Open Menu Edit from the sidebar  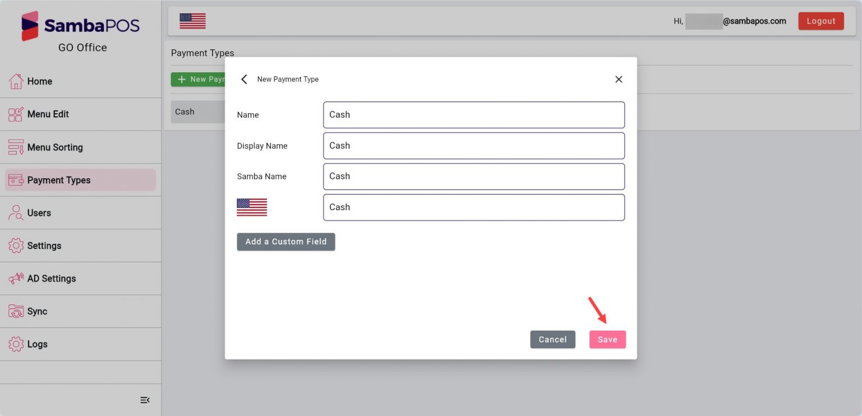tap(17, 114)
